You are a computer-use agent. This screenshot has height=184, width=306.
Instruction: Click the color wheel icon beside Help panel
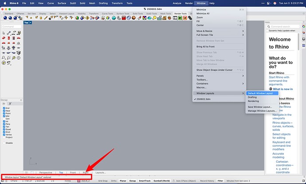304,27
